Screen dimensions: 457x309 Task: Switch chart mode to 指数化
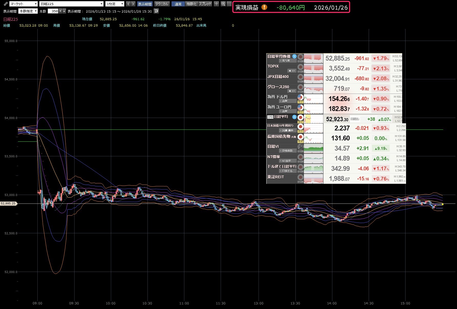[192, 4]
